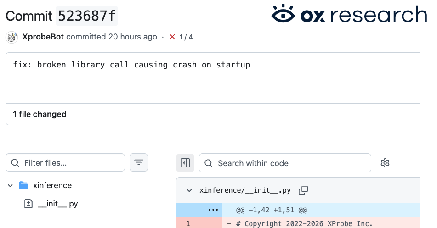This screenshot has height=228, width=437.
Task: Click the failed checks red X status
Action: click(173, 37)
